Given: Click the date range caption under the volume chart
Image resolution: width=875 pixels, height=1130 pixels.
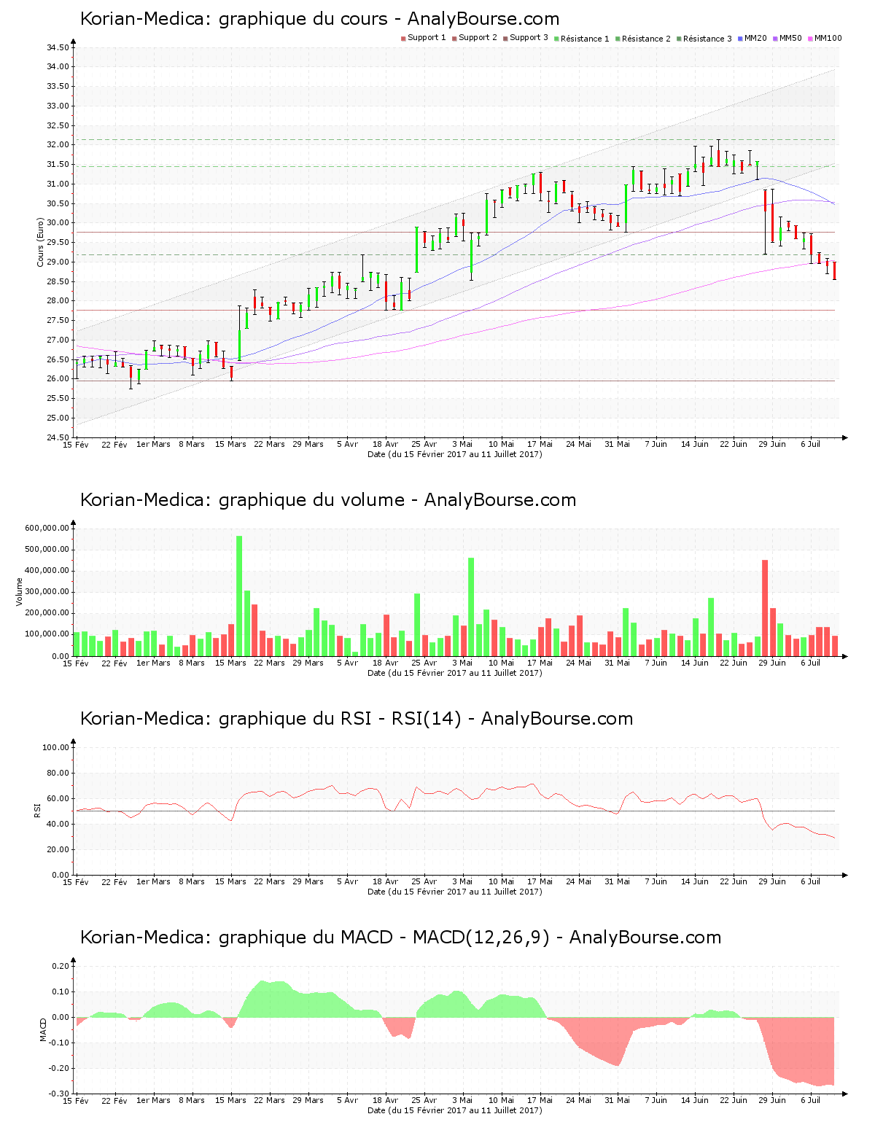Looking at the screenshot, I should (454, 673).
